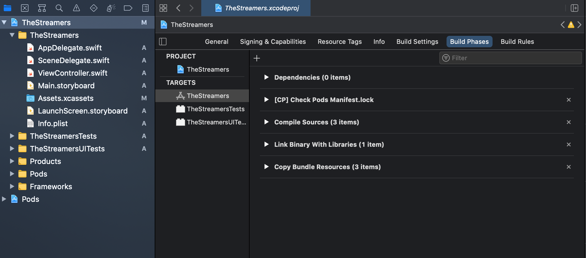Open the Report navigator icon
Screen dimensions: 586x258
pyautogui.click(x=145, y=8)
